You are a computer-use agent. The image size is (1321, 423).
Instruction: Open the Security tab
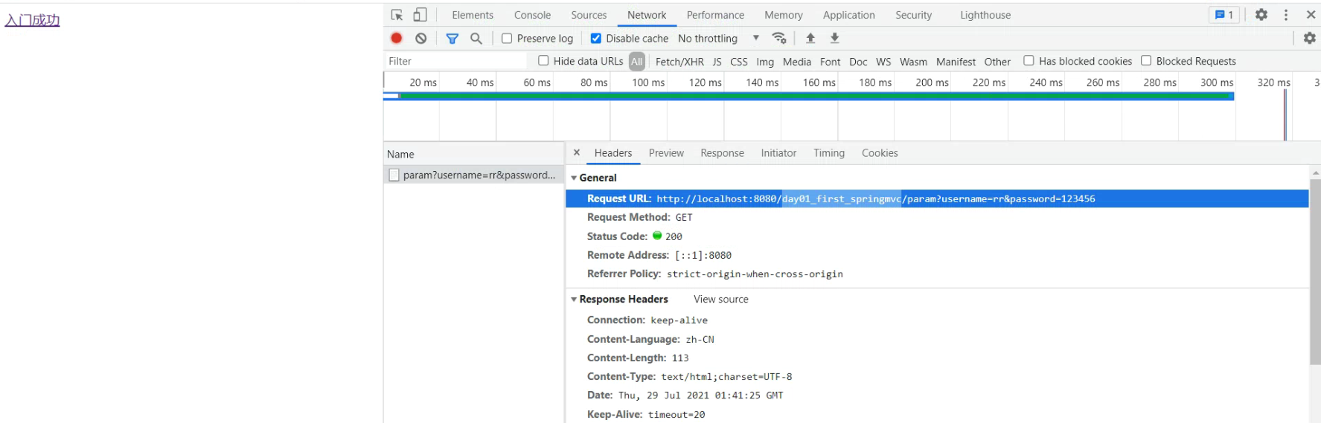point(914,15)
